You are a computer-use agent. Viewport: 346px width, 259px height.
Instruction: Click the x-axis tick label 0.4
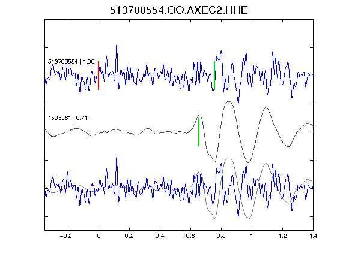click(x=160, y=236)
